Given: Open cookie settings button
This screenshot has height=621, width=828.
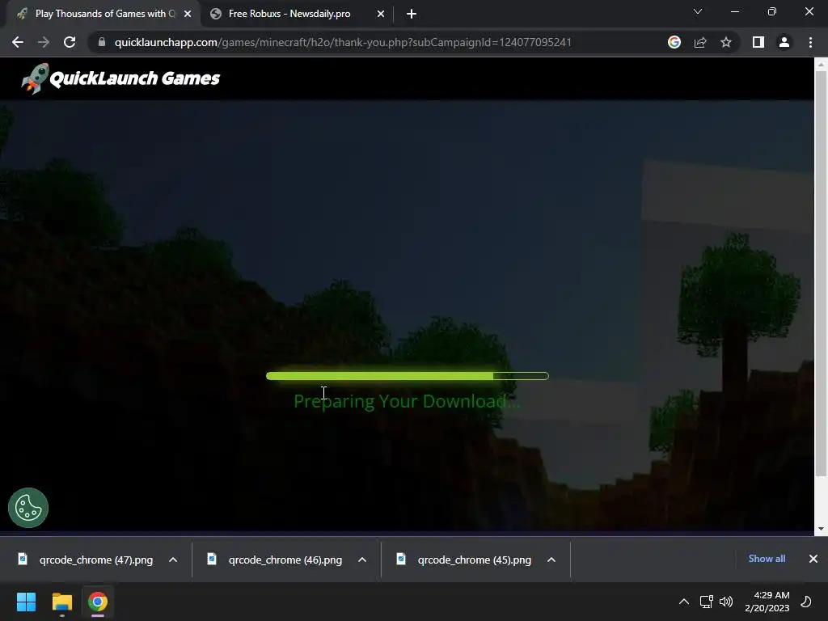Looking at the screenshot, I should coord(28,508).
